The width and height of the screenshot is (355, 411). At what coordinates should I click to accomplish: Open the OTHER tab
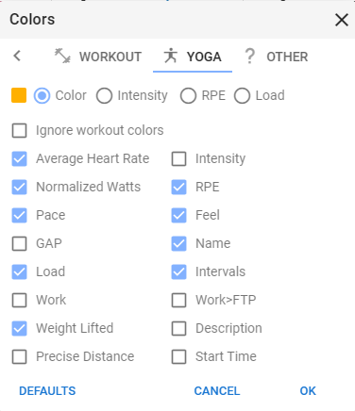coord(277,57)
